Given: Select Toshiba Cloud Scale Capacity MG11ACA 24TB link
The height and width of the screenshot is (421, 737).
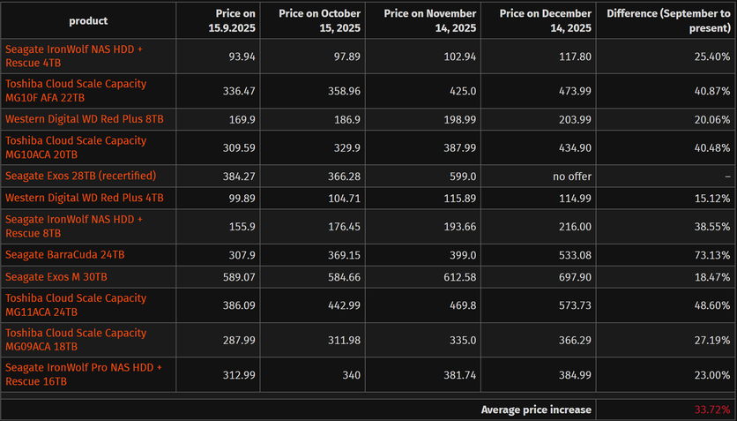Looking at the screenshot, I should 76,305.
